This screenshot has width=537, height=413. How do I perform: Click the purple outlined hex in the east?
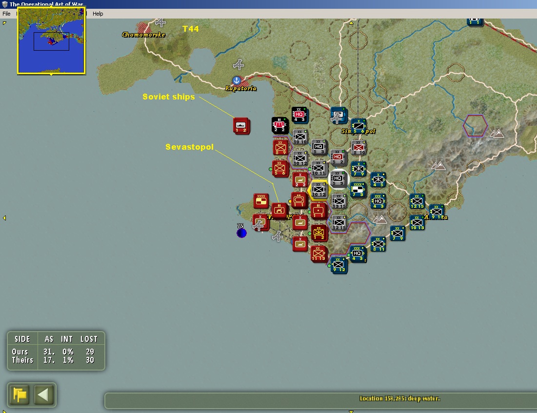475,126
